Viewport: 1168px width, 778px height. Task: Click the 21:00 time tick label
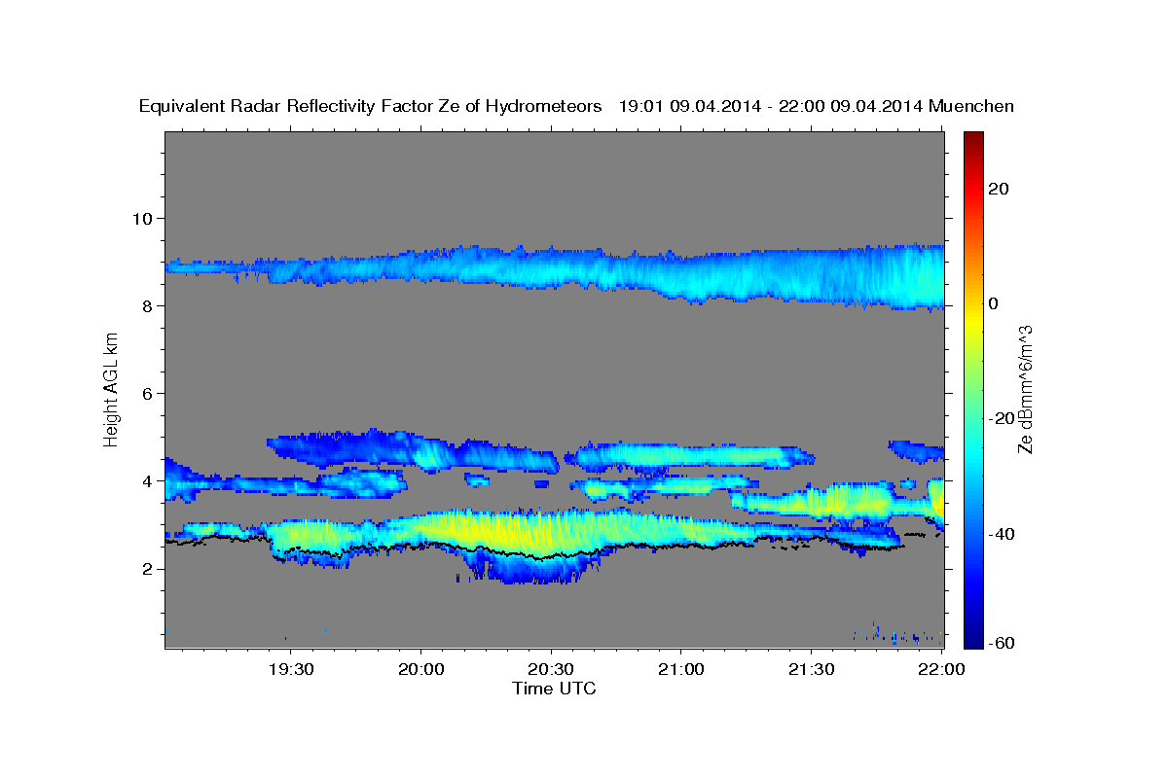tap(680, 669)
